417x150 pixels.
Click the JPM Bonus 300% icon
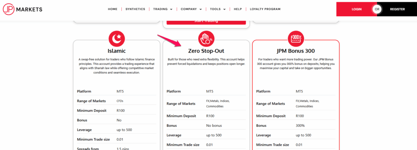click(296, 39)
